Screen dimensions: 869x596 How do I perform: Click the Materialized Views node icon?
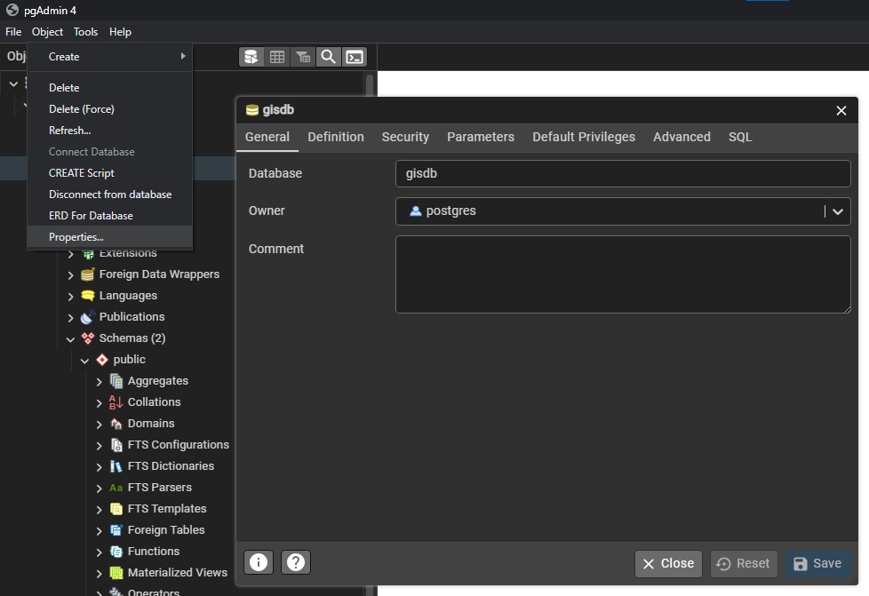(x=116, y=573)
